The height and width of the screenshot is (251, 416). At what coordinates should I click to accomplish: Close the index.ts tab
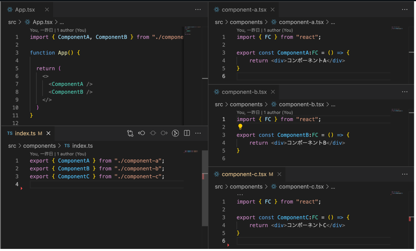(48, 133)
